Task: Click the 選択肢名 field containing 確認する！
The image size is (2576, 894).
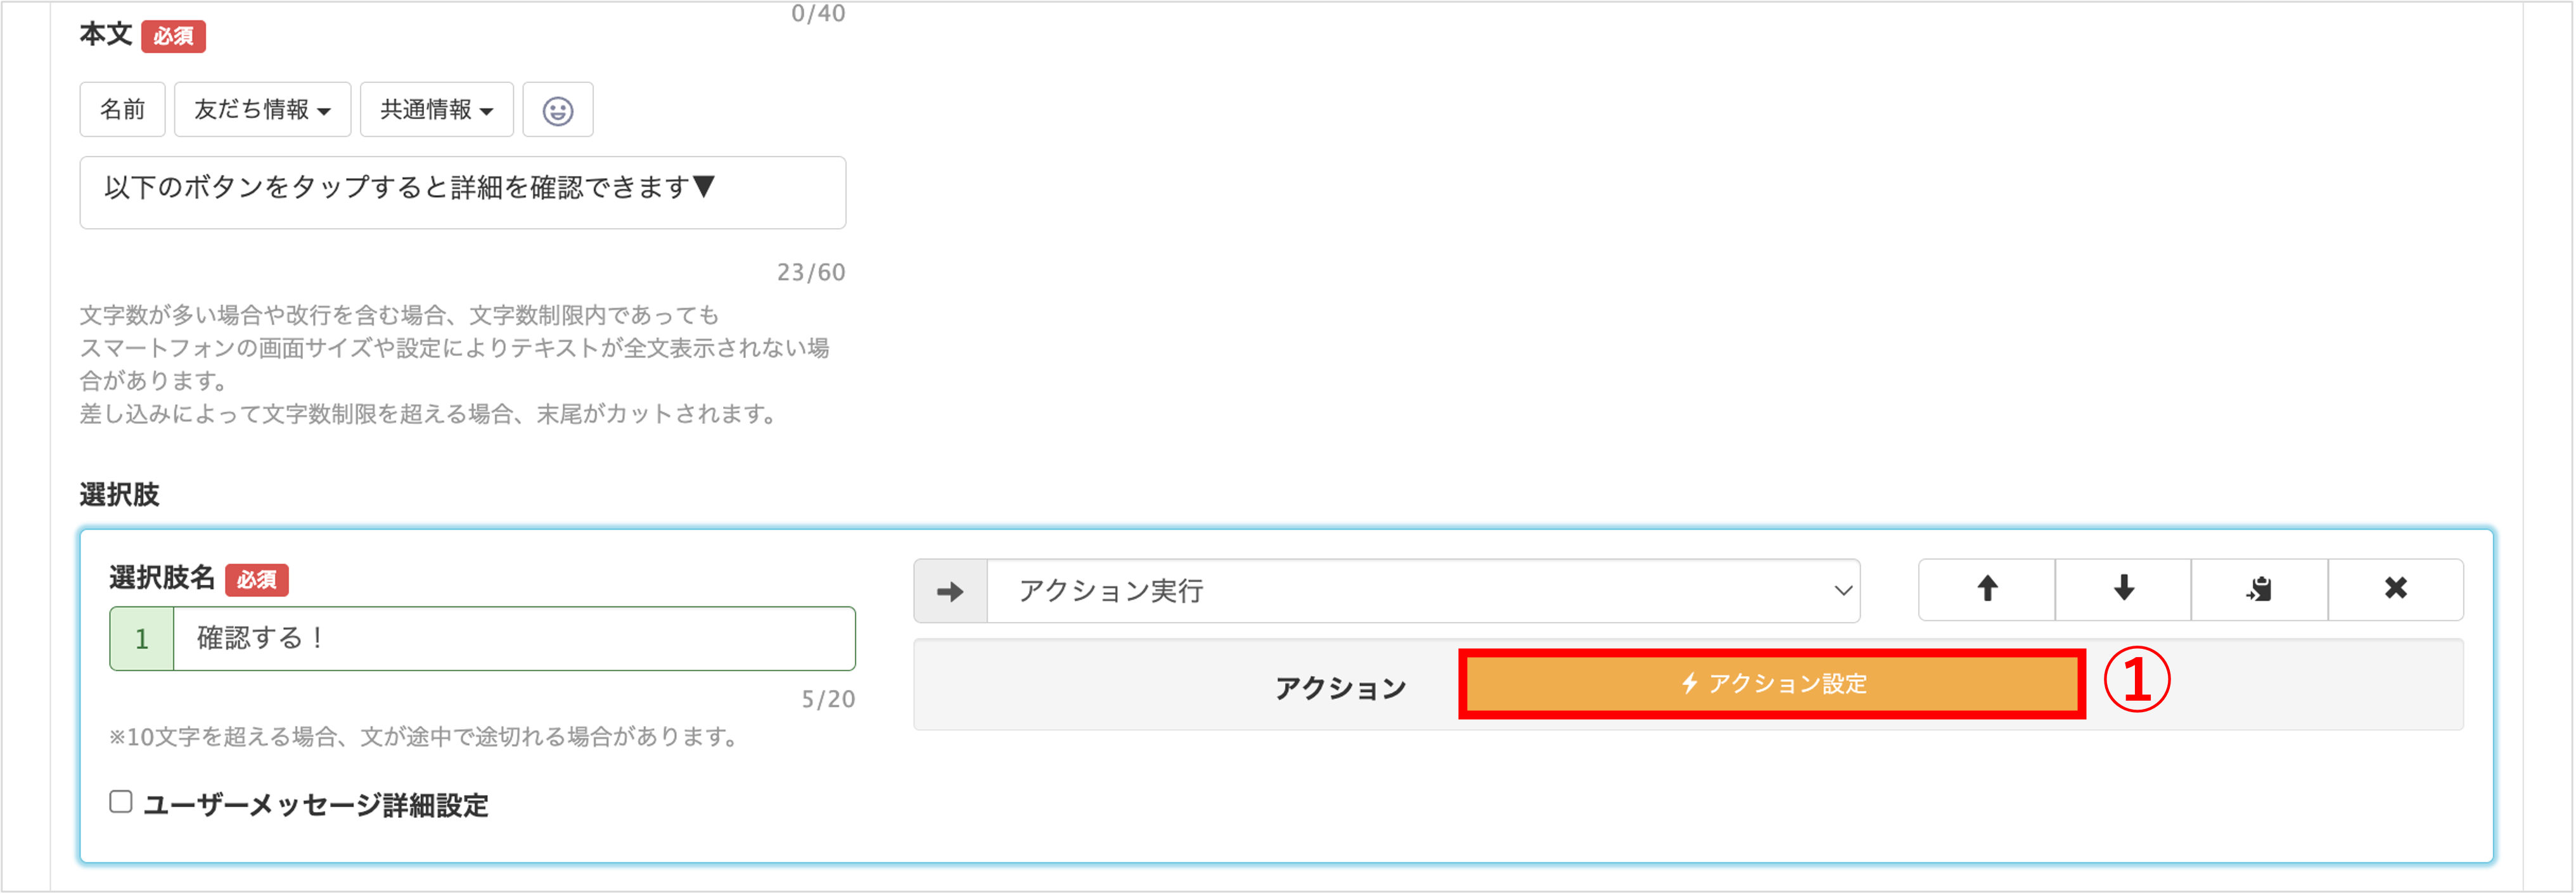Action: click(514, 639)
